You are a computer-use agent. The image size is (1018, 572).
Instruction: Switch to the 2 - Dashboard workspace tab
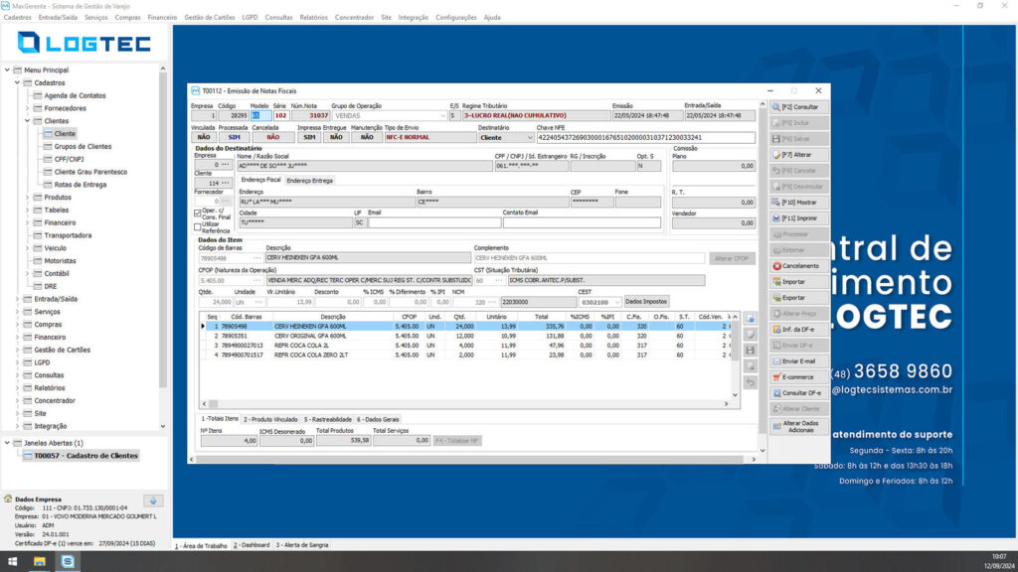click(252, 545)
